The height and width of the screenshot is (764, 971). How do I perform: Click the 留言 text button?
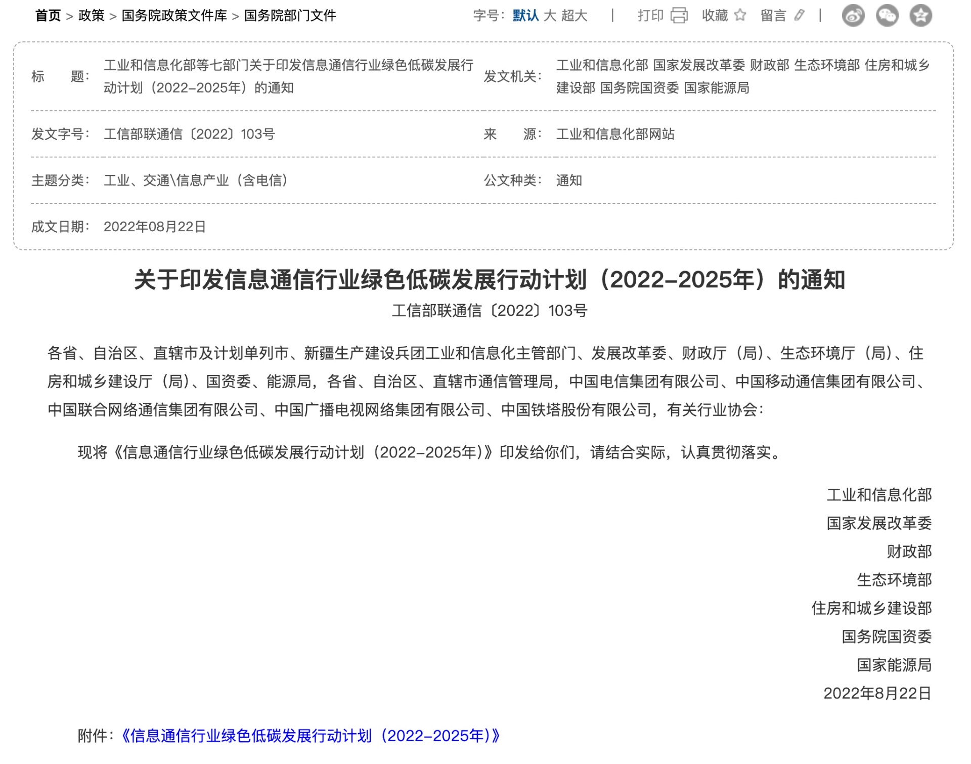(773, 16)
